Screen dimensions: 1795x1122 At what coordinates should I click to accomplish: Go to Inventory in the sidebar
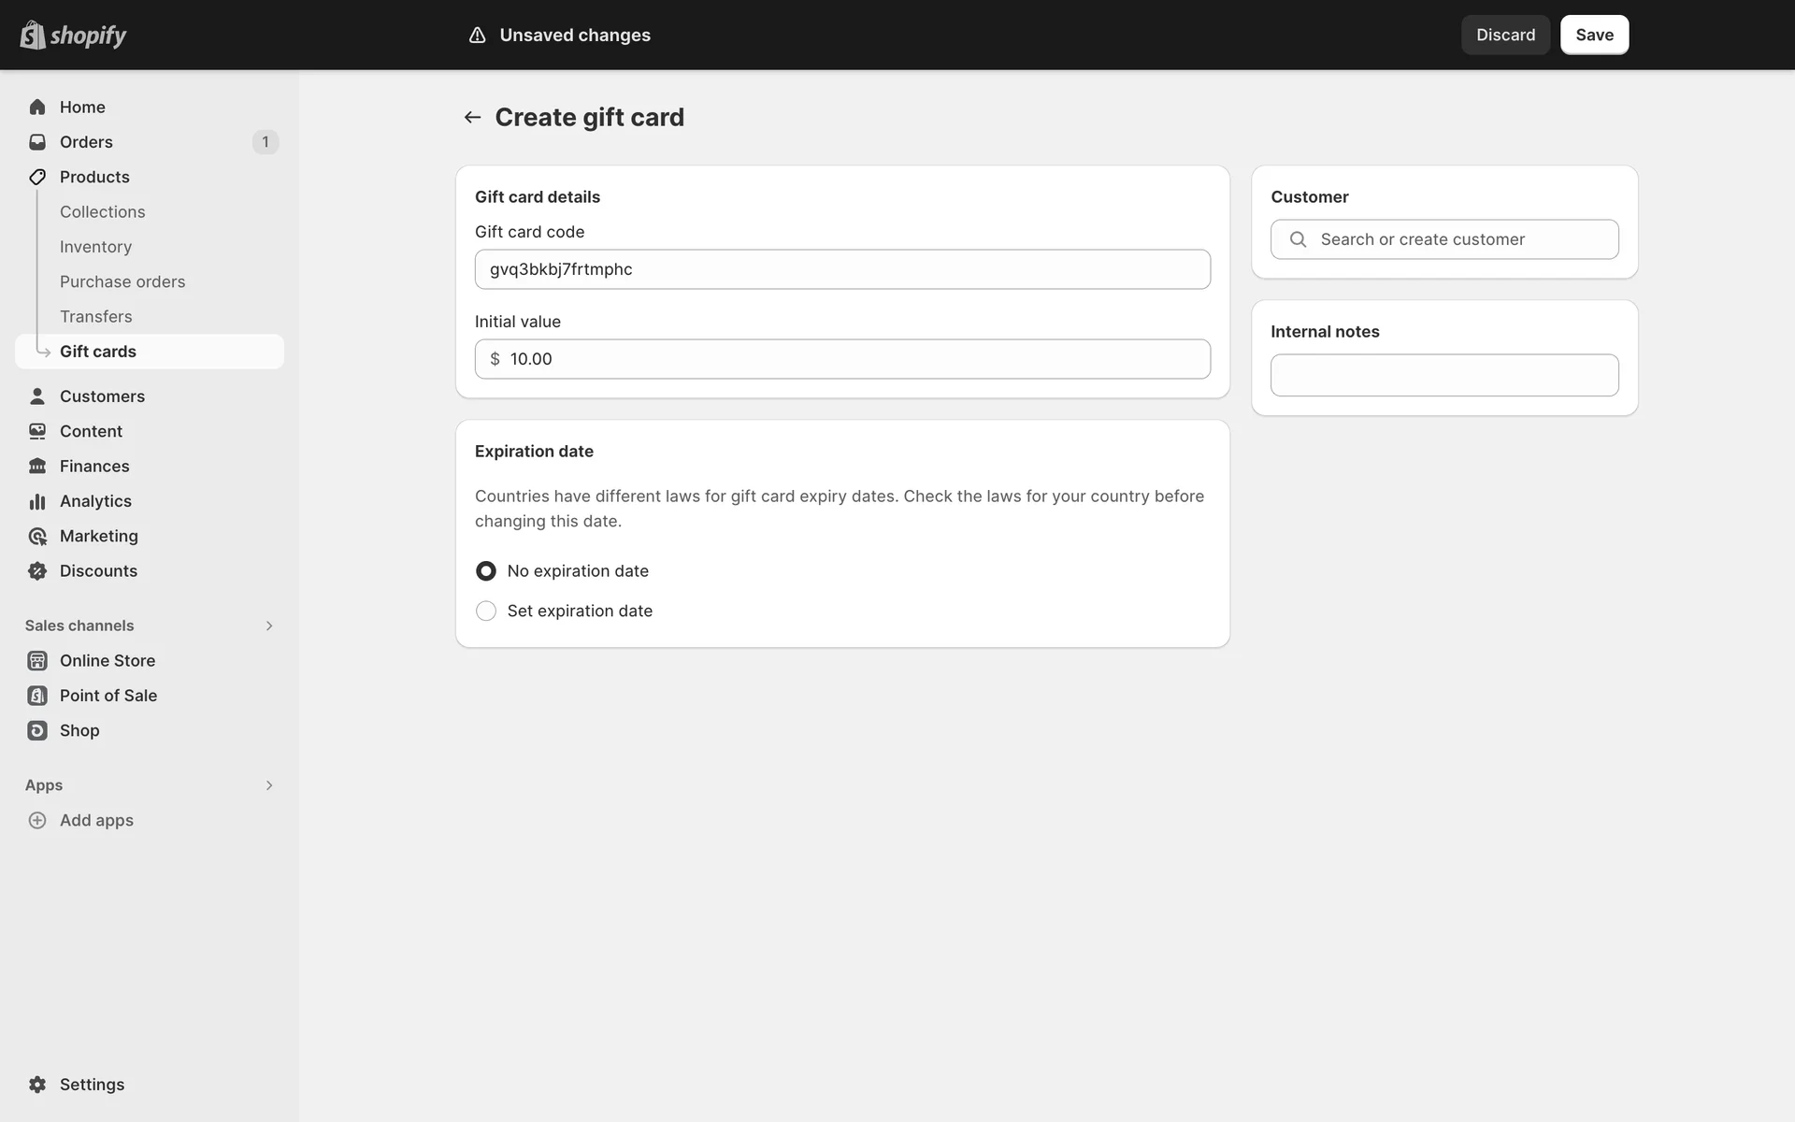coord(95,247)
